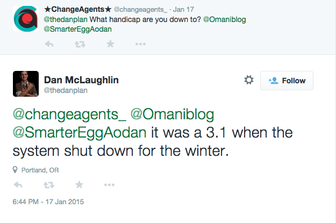This screenshot has height=223, width=336.
Task: Reply to the ChangeAgents tweet
Action: coord(49,44)
